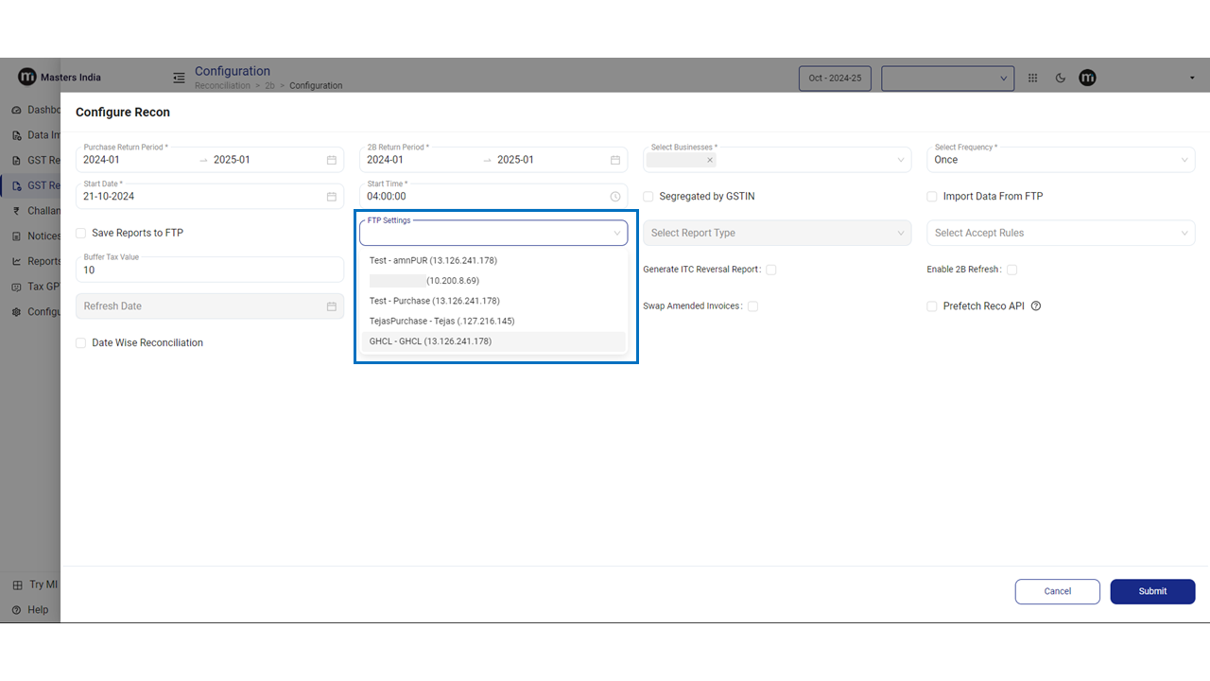Click the Cancel button

[1057, 591]
